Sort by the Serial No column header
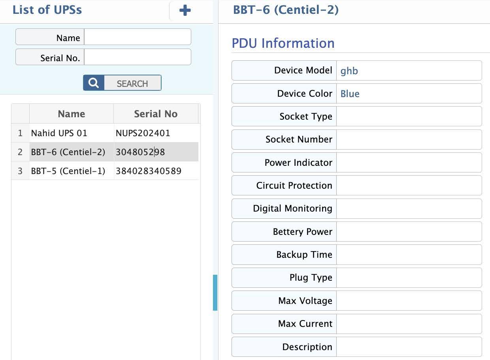Image resolution: width=490 pixels, height=360 pixels. (156, 114)
